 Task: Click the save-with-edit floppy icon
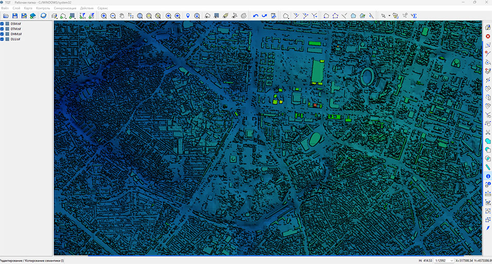pyautogui.click(x=24, y=15)
